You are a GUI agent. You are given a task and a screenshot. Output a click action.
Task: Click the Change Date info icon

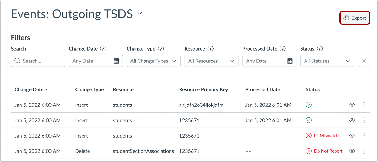(x=103, y=49)
